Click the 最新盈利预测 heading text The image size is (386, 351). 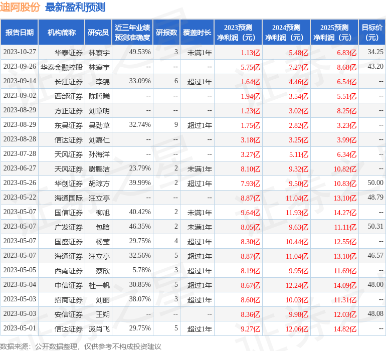click(x=75, y=7)
